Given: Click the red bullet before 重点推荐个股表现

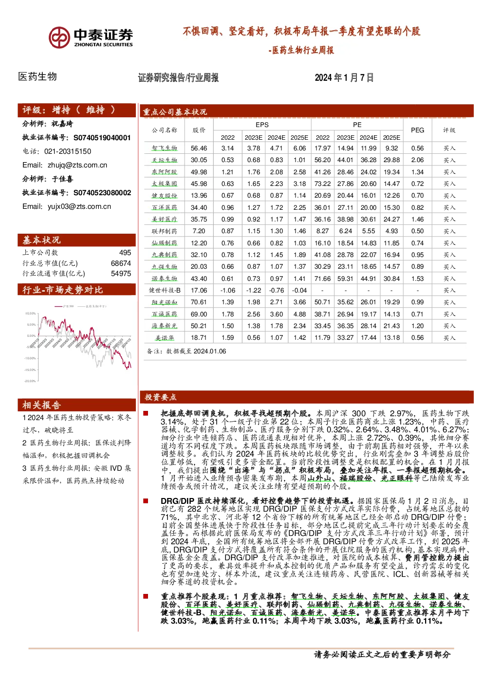Looking at the screenshot, I should coord(145,596).
